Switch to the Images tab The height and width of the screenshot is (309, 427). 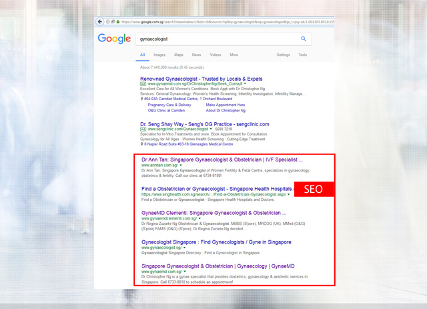click(159, 55)
